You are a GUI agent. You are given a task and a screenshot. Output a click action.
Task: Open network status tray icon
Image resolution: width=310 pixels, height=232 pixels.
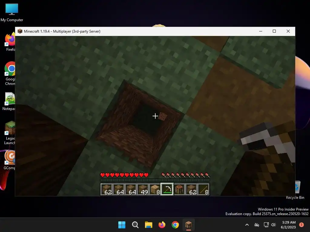click(266, 225)
